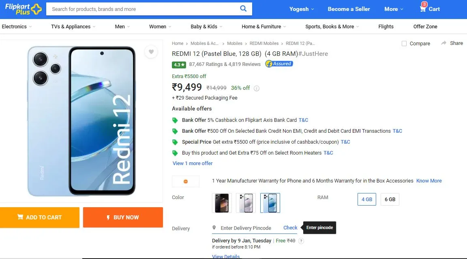Choose the black color variant swatch
The image size is (467, 259).
tap(222, 203)
